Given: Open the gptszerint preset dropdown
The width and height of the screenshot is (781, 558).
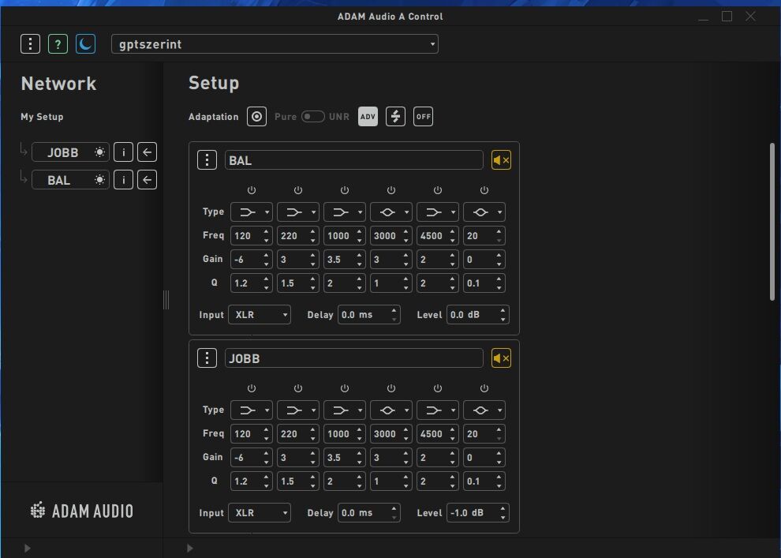Looking at the screenshot, I should pos(275,44).
